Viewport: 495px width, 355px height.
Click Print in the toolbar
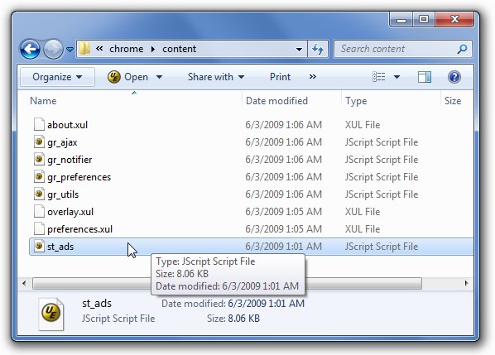click(x=280, y=77)
